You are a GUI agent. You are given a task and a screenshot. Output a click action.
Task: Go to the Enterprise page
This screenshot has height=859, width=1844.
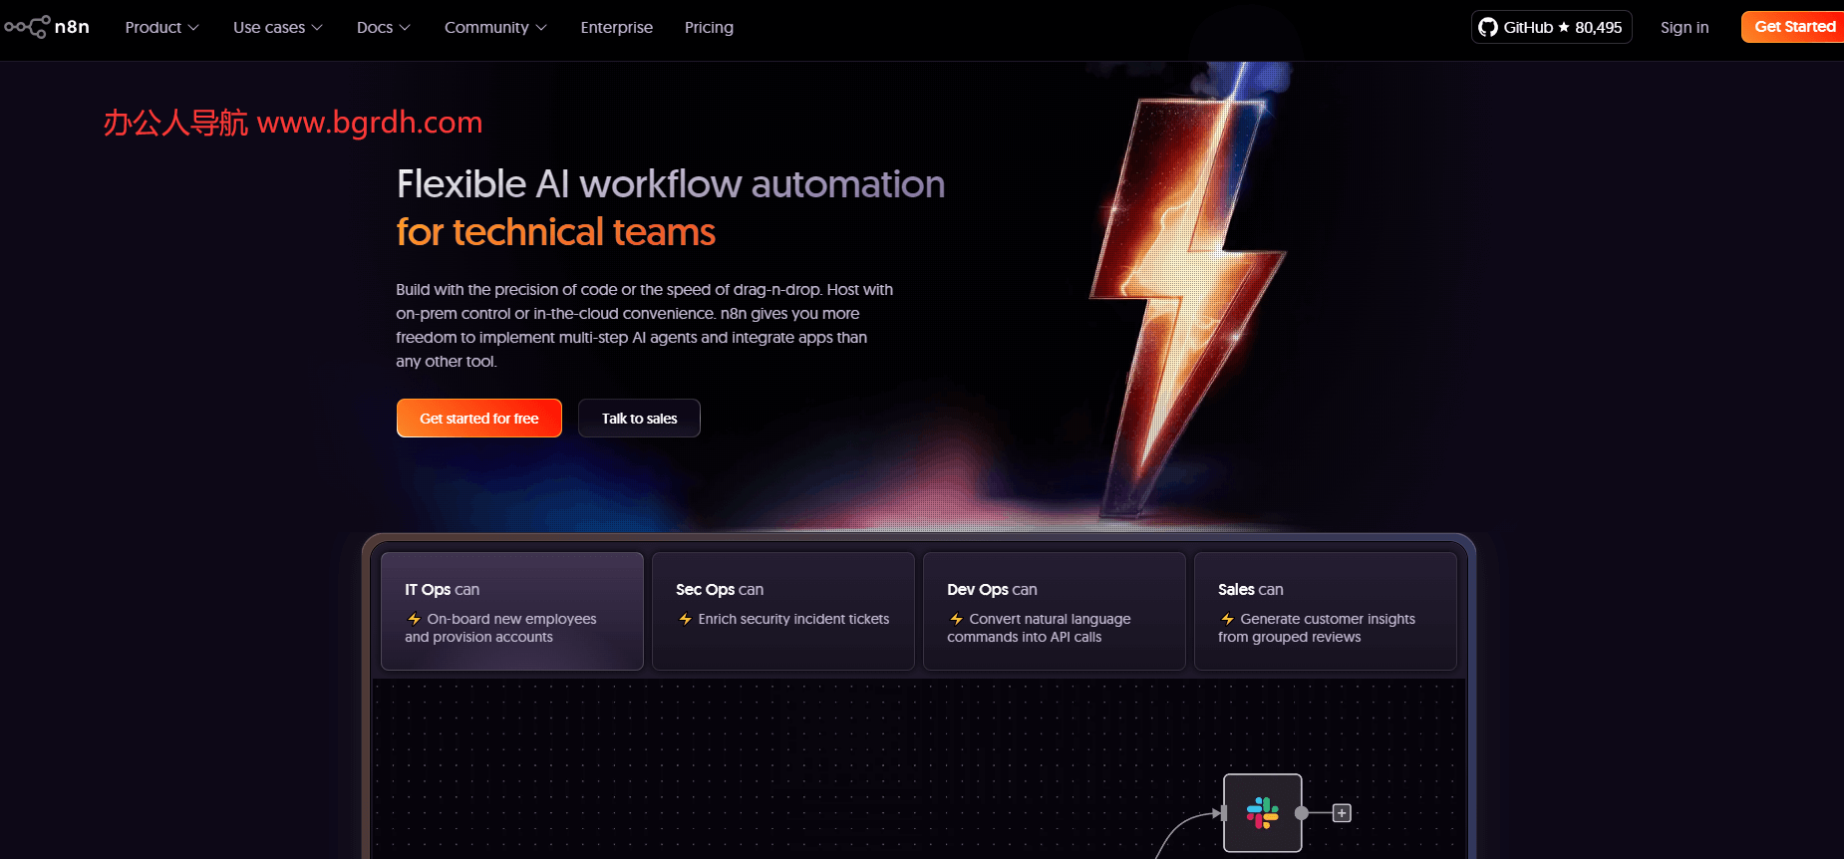[x=616, y=27]
